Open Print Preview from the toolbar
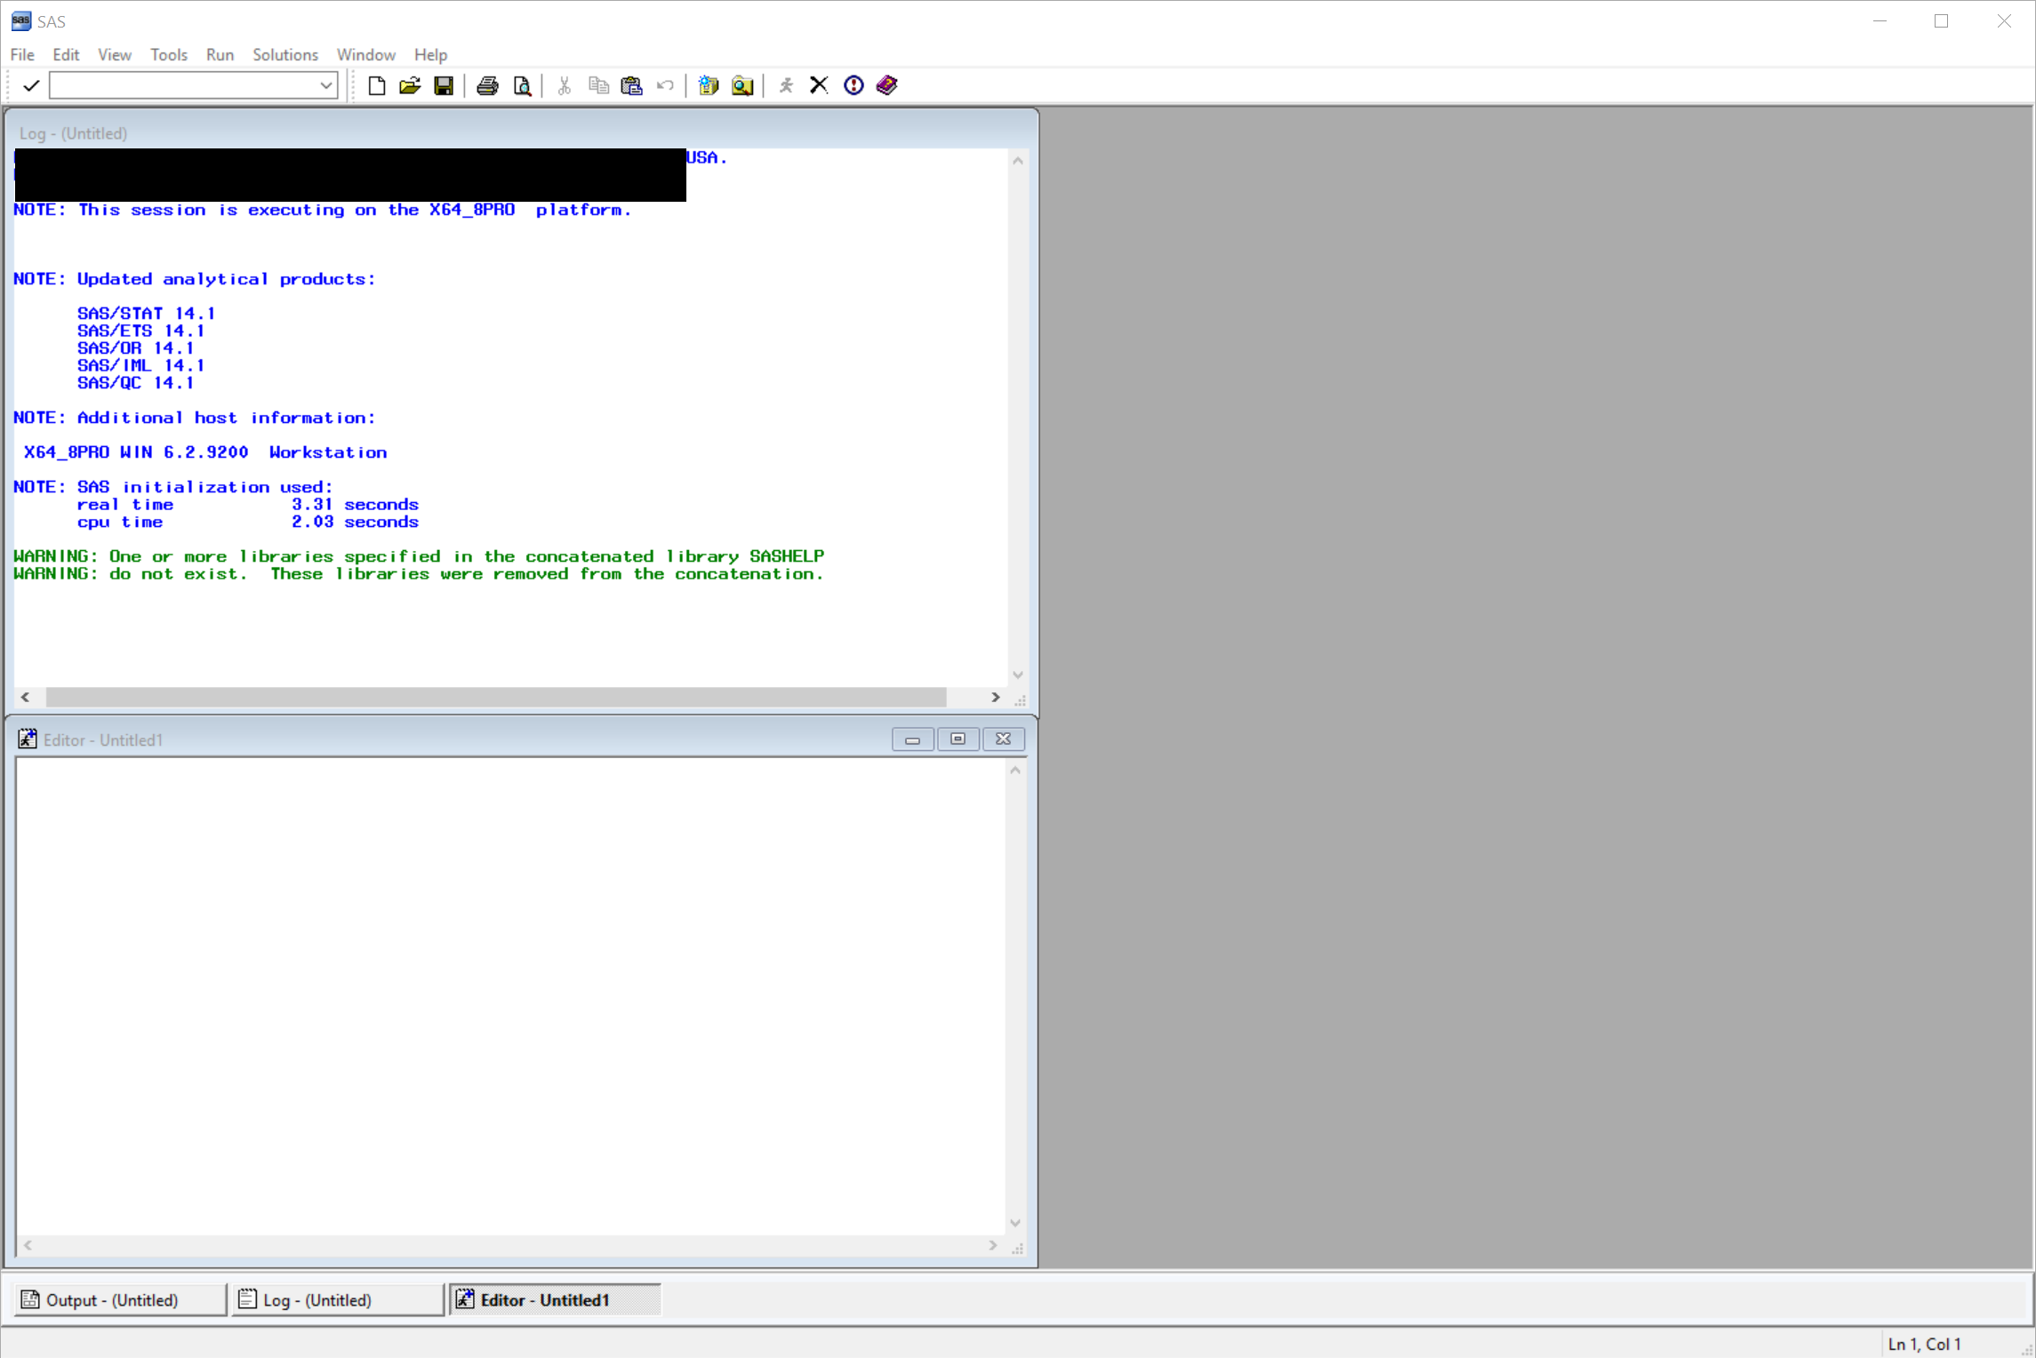The height and width of the screenshot is (1358, 2036). (x=523, y=85)
